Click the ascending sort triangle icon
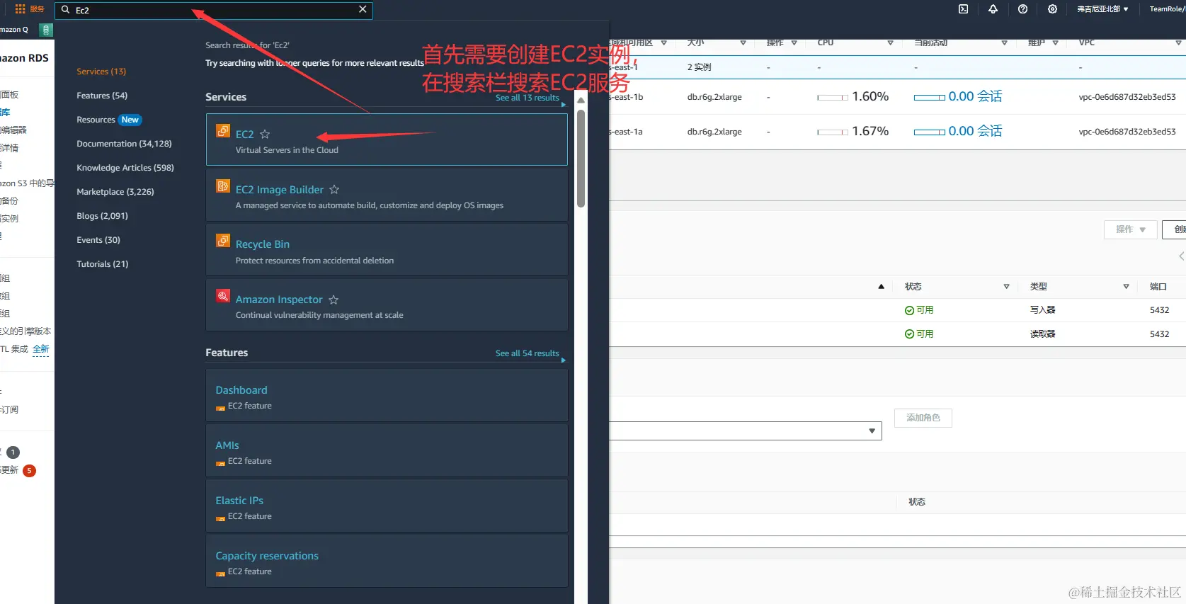The image size is (1186, 604). [881, 287]
